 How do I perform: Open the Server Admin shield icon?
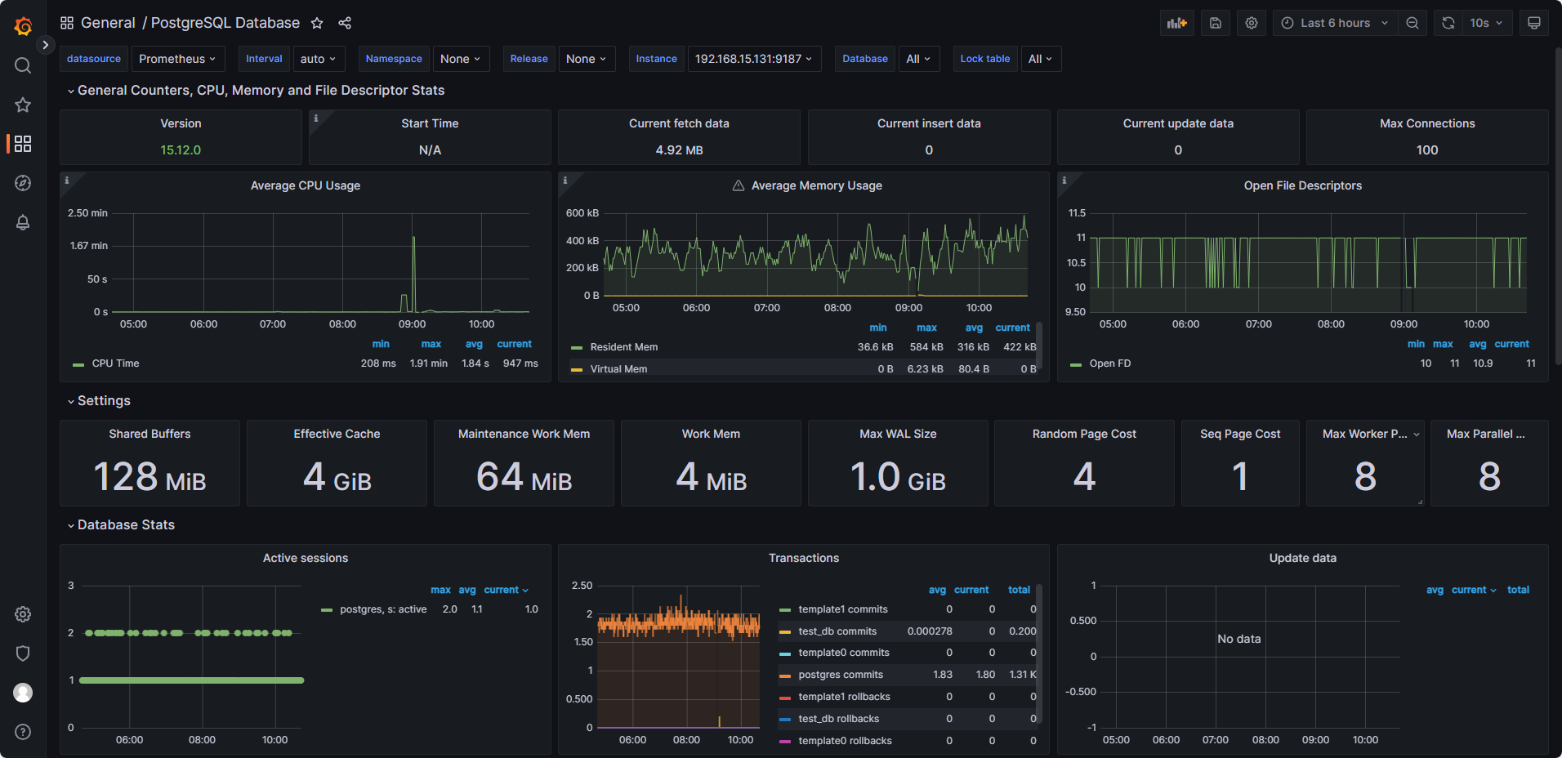[x=23, y=653]
